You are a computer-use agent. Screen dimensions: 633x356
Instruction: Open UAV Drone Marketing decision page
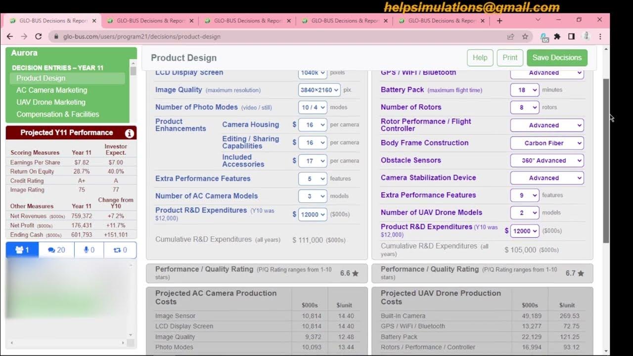tap(51, 102)
